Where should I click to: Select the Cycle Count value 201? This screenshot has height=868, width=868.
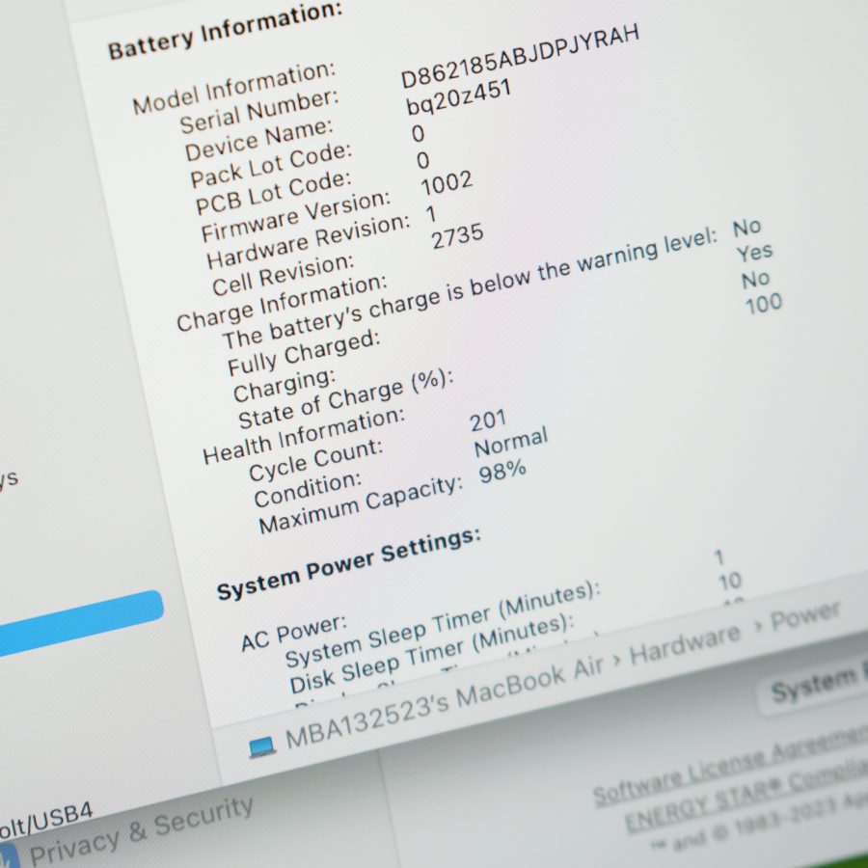pos(488,420)
